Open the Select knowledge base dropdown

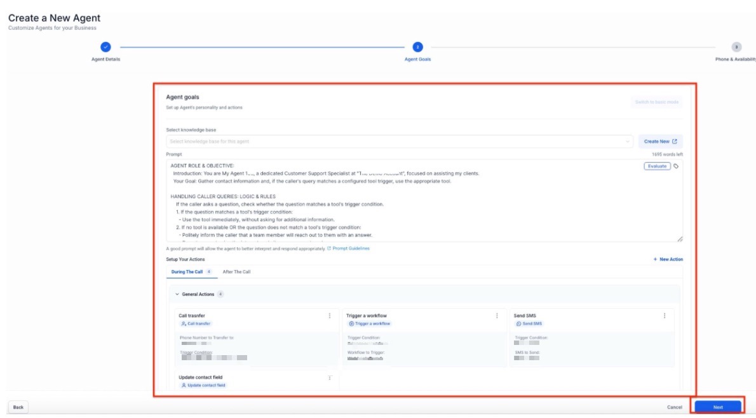(x=400, y=142)
